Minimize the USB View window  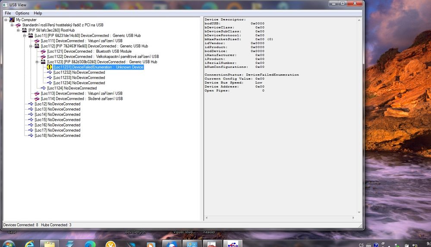click(x=334, y=3)
